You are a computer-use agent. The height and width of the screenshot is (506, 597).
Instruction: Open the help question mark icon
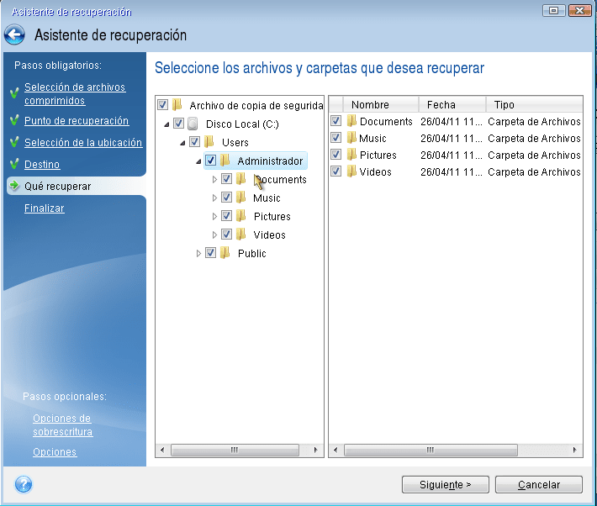tap(24, 485)
